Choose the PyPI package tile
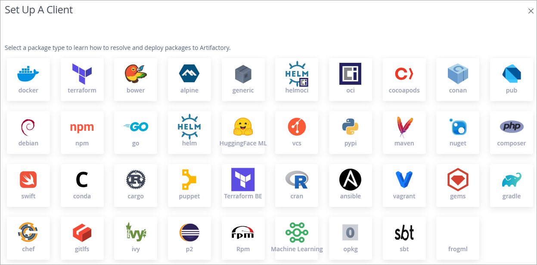 pos(350,132)
